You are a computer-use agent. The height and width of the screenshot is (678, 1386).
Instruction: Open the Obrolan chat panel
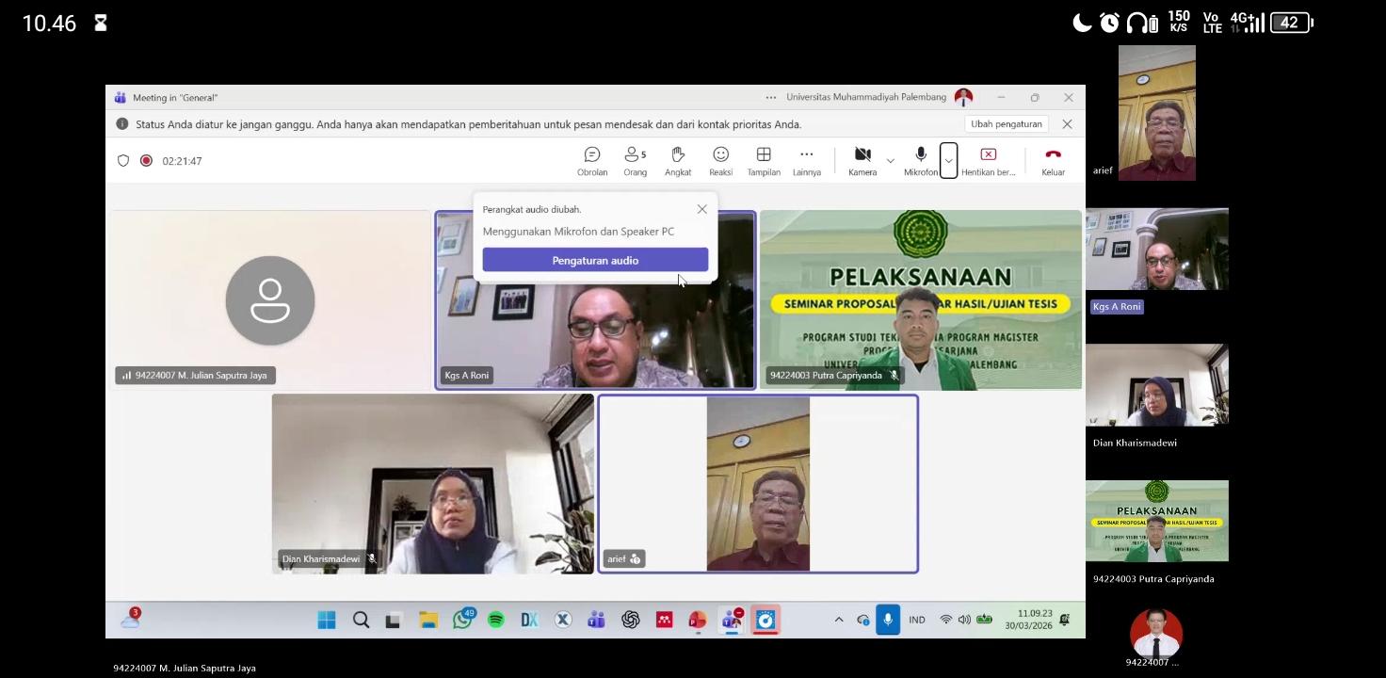(591, 160)
